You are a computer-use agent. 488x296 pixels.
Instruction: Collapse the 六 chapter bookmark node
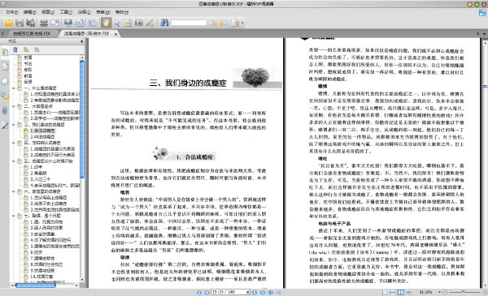pos(14,191)
